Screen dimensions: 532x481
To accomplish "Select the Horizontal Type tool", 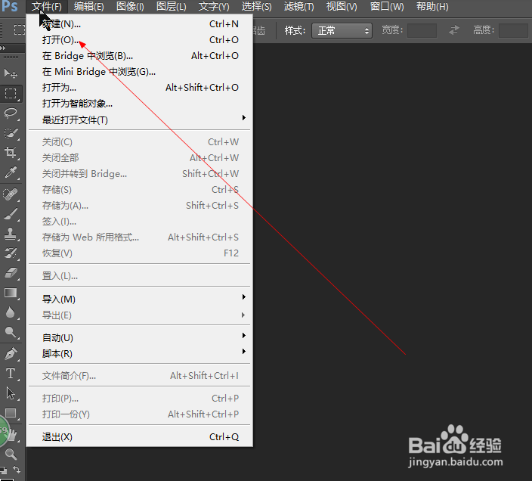I will coord(11,374).
